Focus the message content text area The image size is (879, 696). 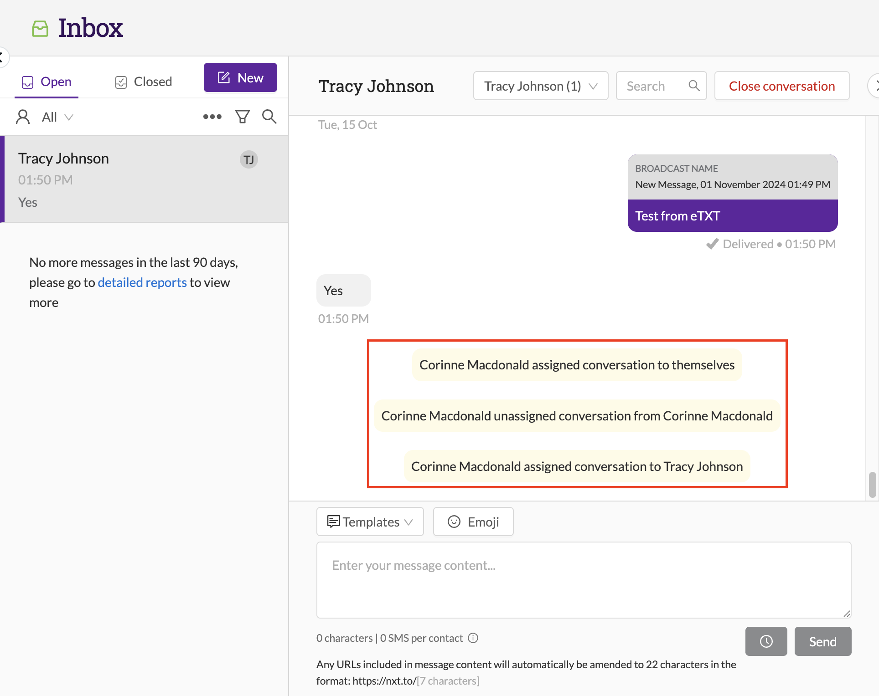point(584,580)
